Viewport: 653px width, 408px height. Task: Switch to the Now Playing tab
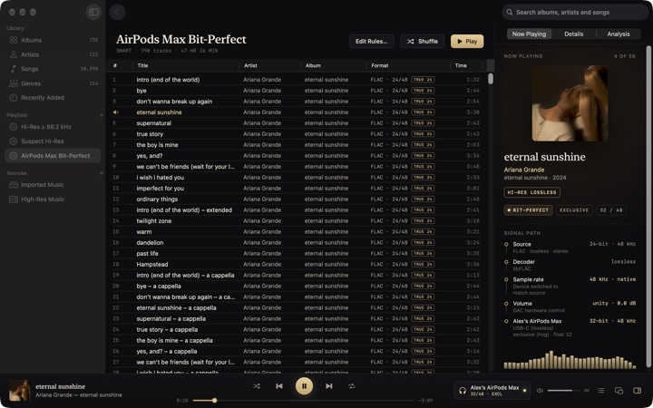point(529,34)
